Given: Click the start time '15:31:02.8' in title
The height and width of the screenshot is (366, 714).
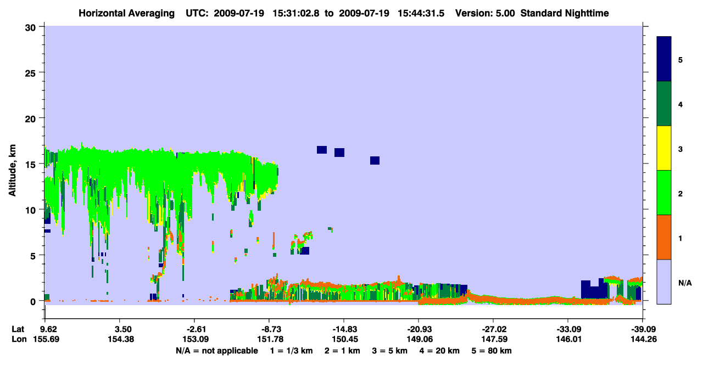Looking at the screenshot, I should (297, 13).
